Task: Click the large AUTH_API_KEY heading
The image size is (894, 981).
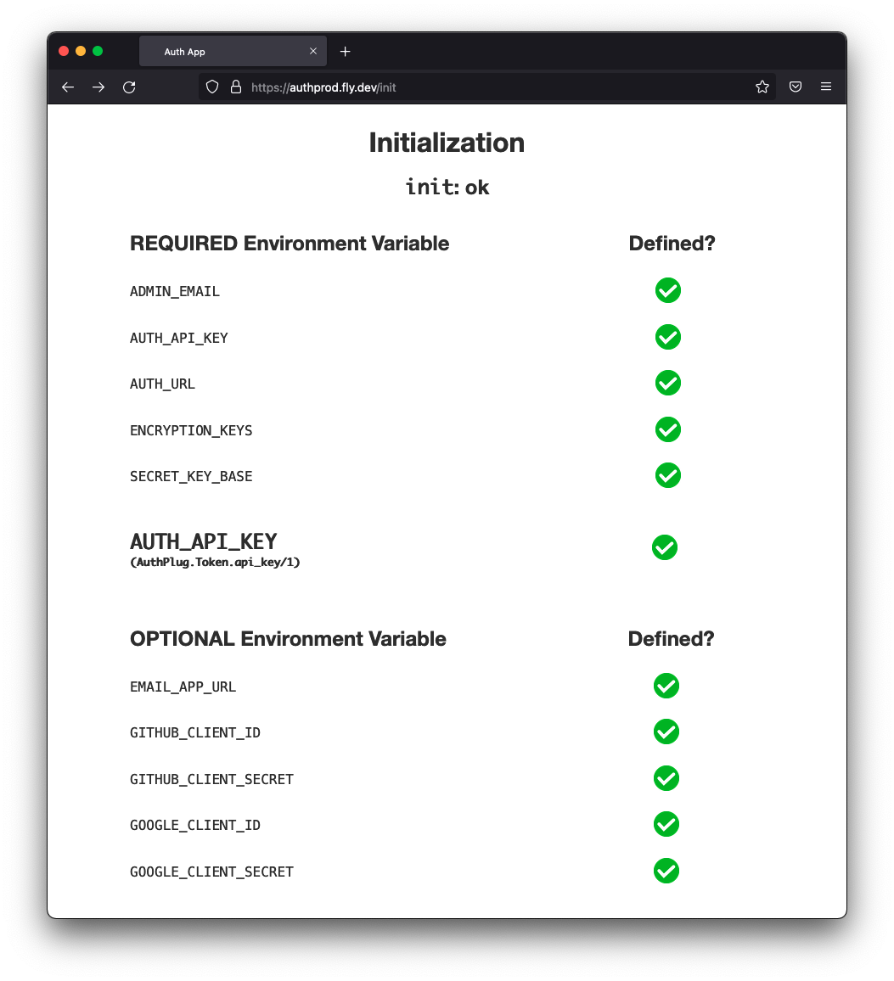Action: pyautogui.click(x=204, y=541)
